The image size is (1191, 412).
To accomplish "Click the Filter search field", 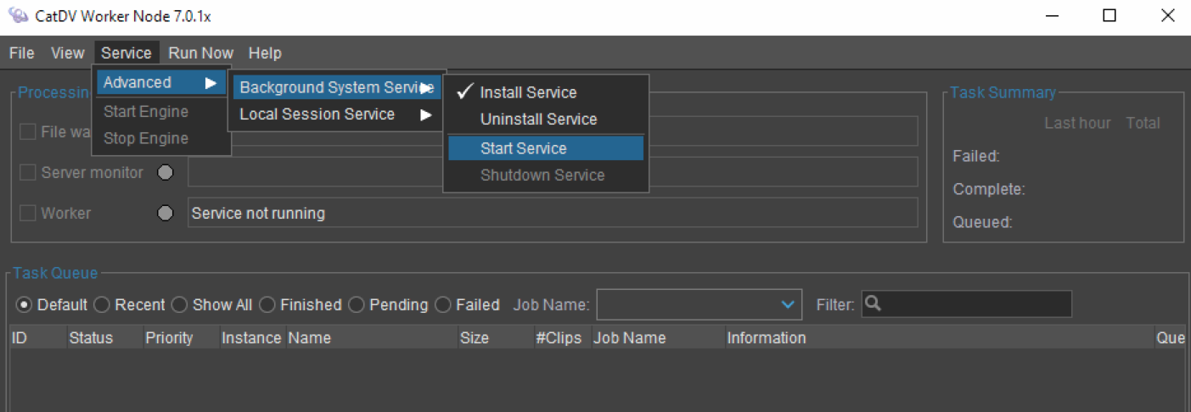I will pos(967,304).
